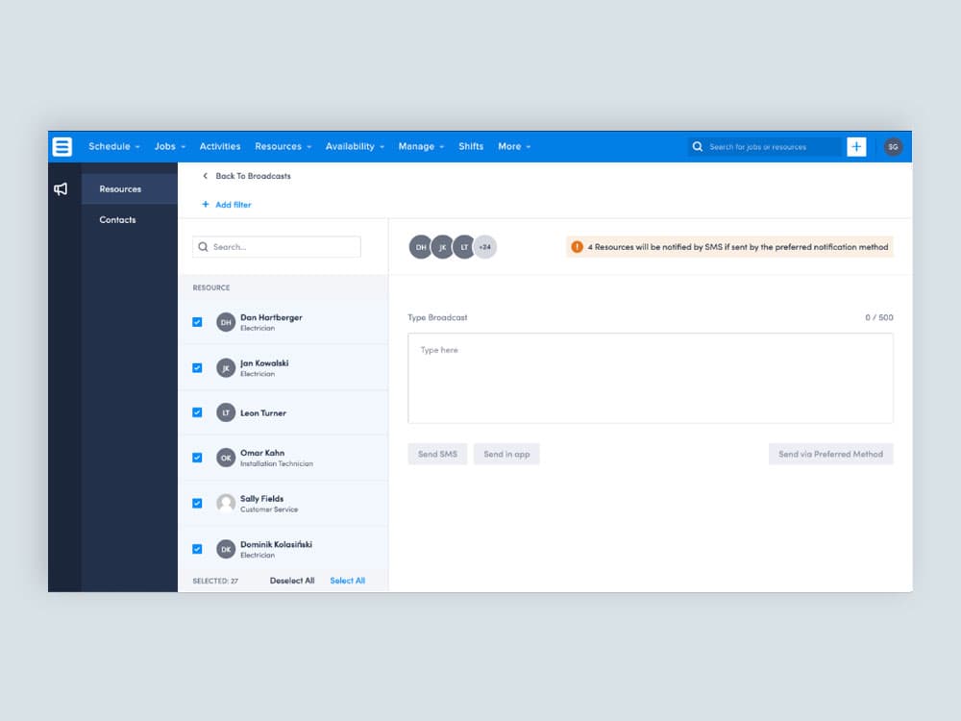The image size is (961, 721).
Task: Click Sally Fields name text
Action: tap(261, 498)
